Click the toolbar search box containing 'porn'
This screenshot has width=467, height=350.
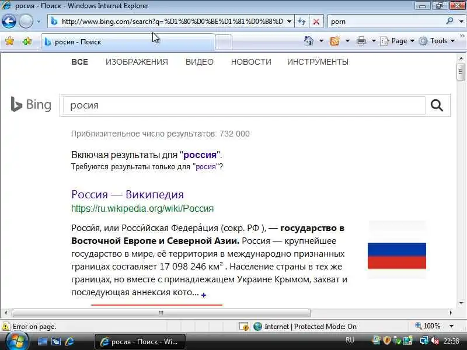(385, 22)
